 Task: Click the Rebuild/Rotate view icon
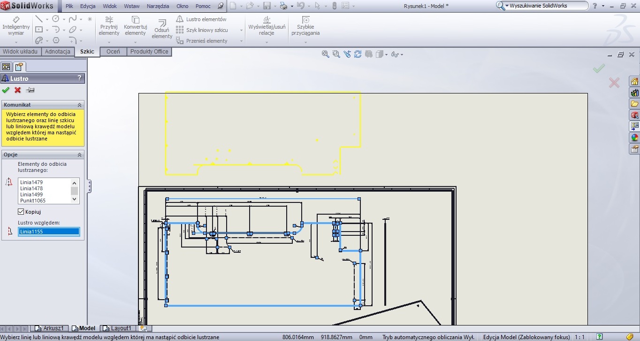[x=358, y=54]
